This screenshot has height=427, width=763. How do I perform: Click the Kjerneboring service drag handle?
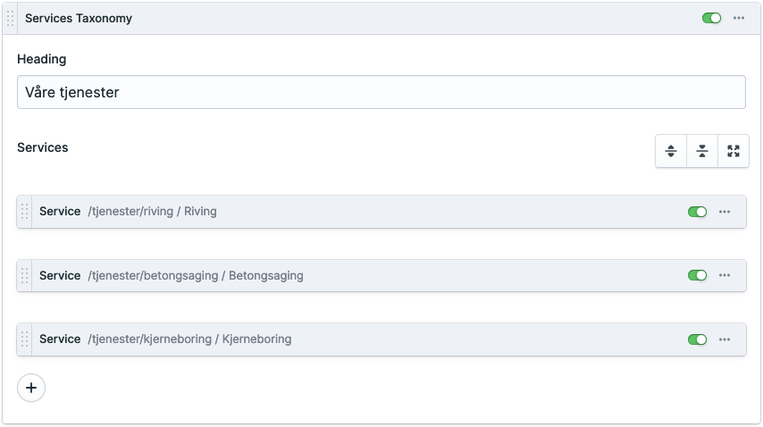click(25, 339)
